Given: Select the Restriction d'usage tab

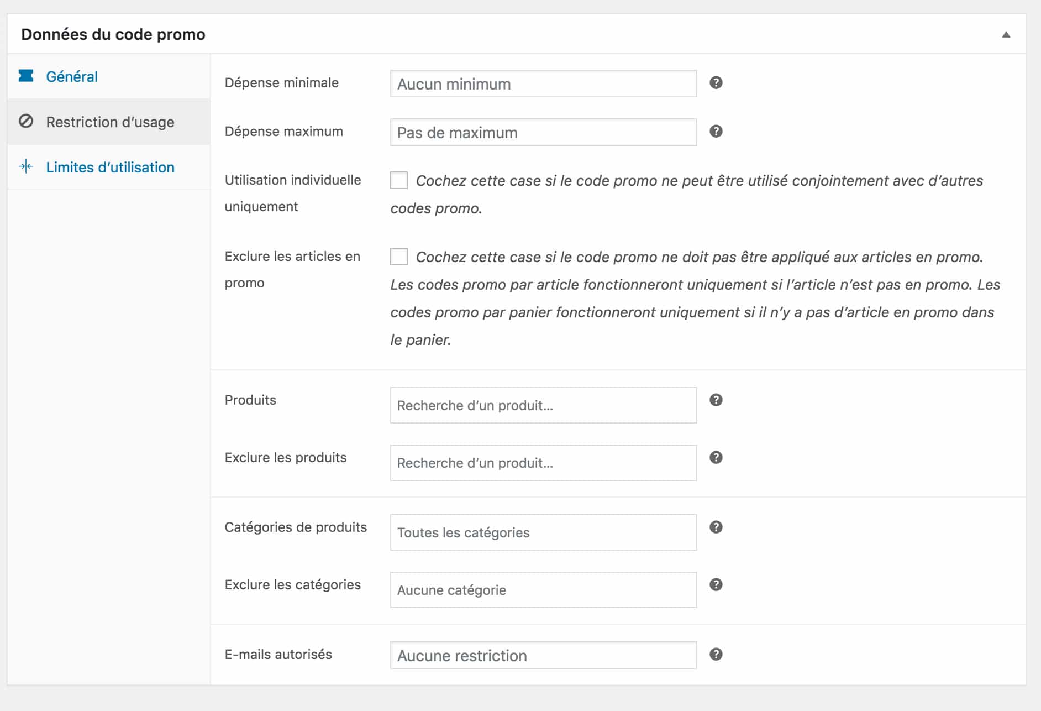Looking at the screenshot, I should 109,122.
